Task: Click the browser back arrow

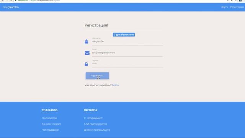Action: click(x=3, y=0)
